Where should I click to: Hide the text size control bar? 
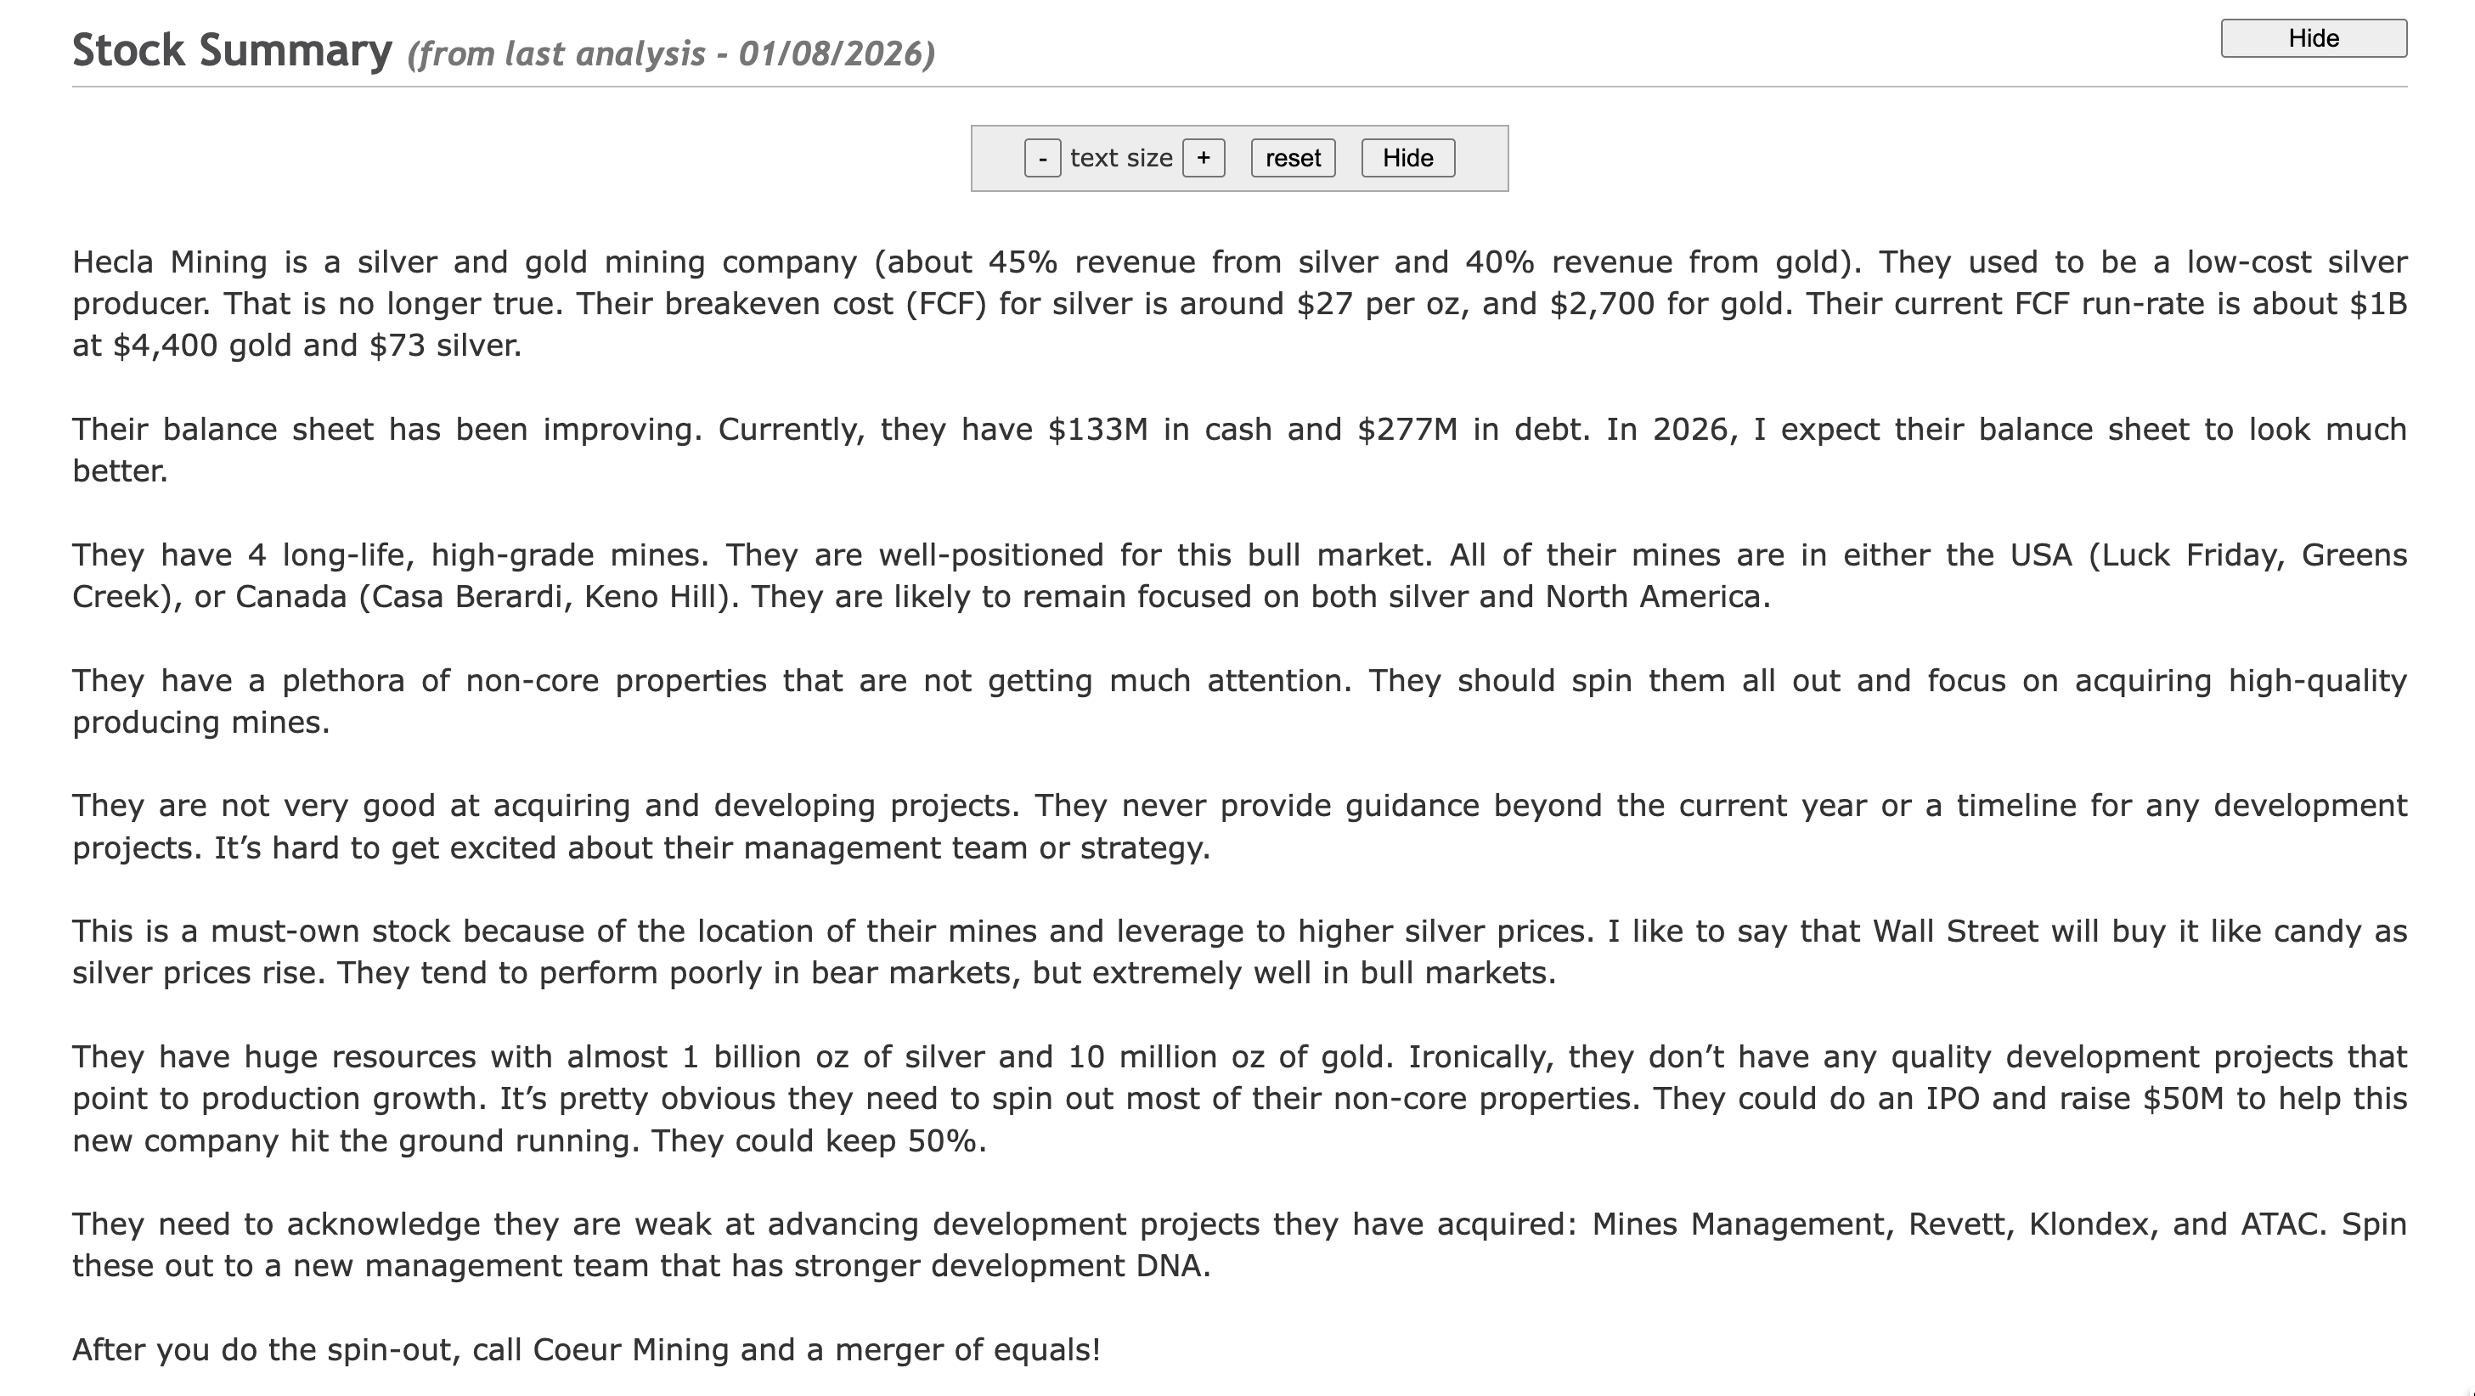tap(1407, 159)
